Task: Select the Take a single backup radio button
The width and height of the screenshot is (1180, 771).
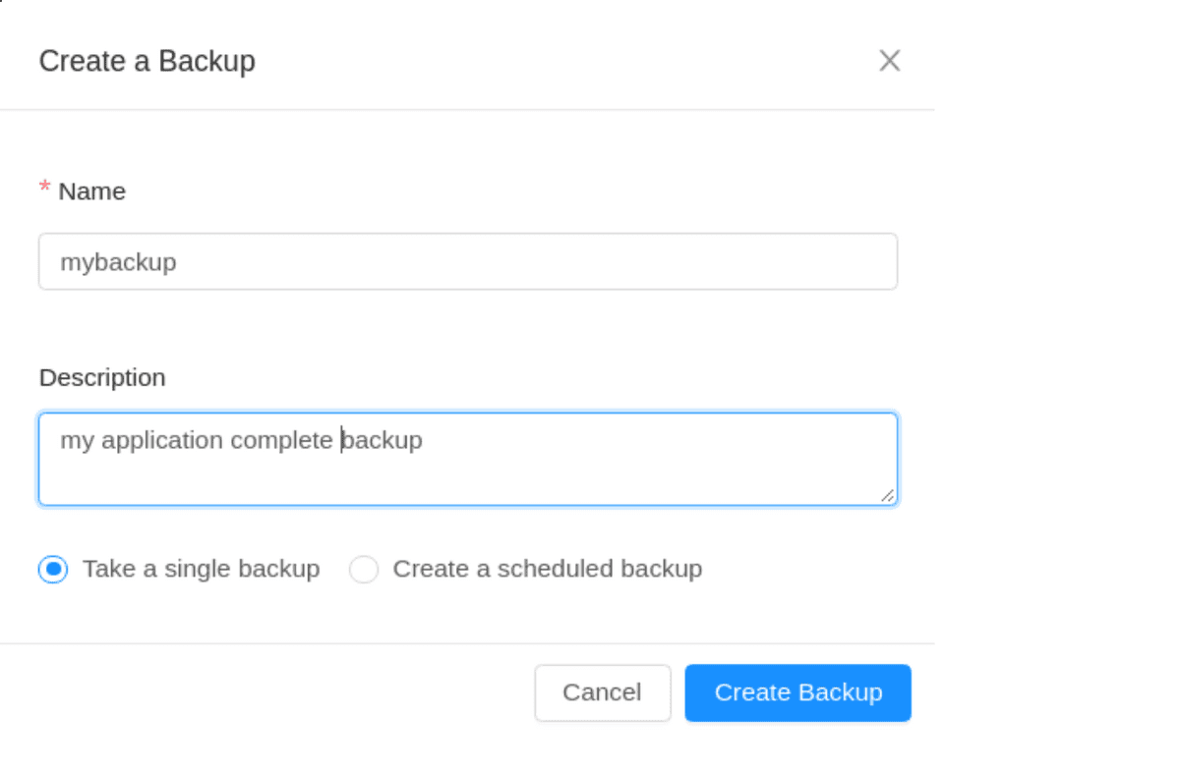Action: pyautogui.click(x=53, y=570)
